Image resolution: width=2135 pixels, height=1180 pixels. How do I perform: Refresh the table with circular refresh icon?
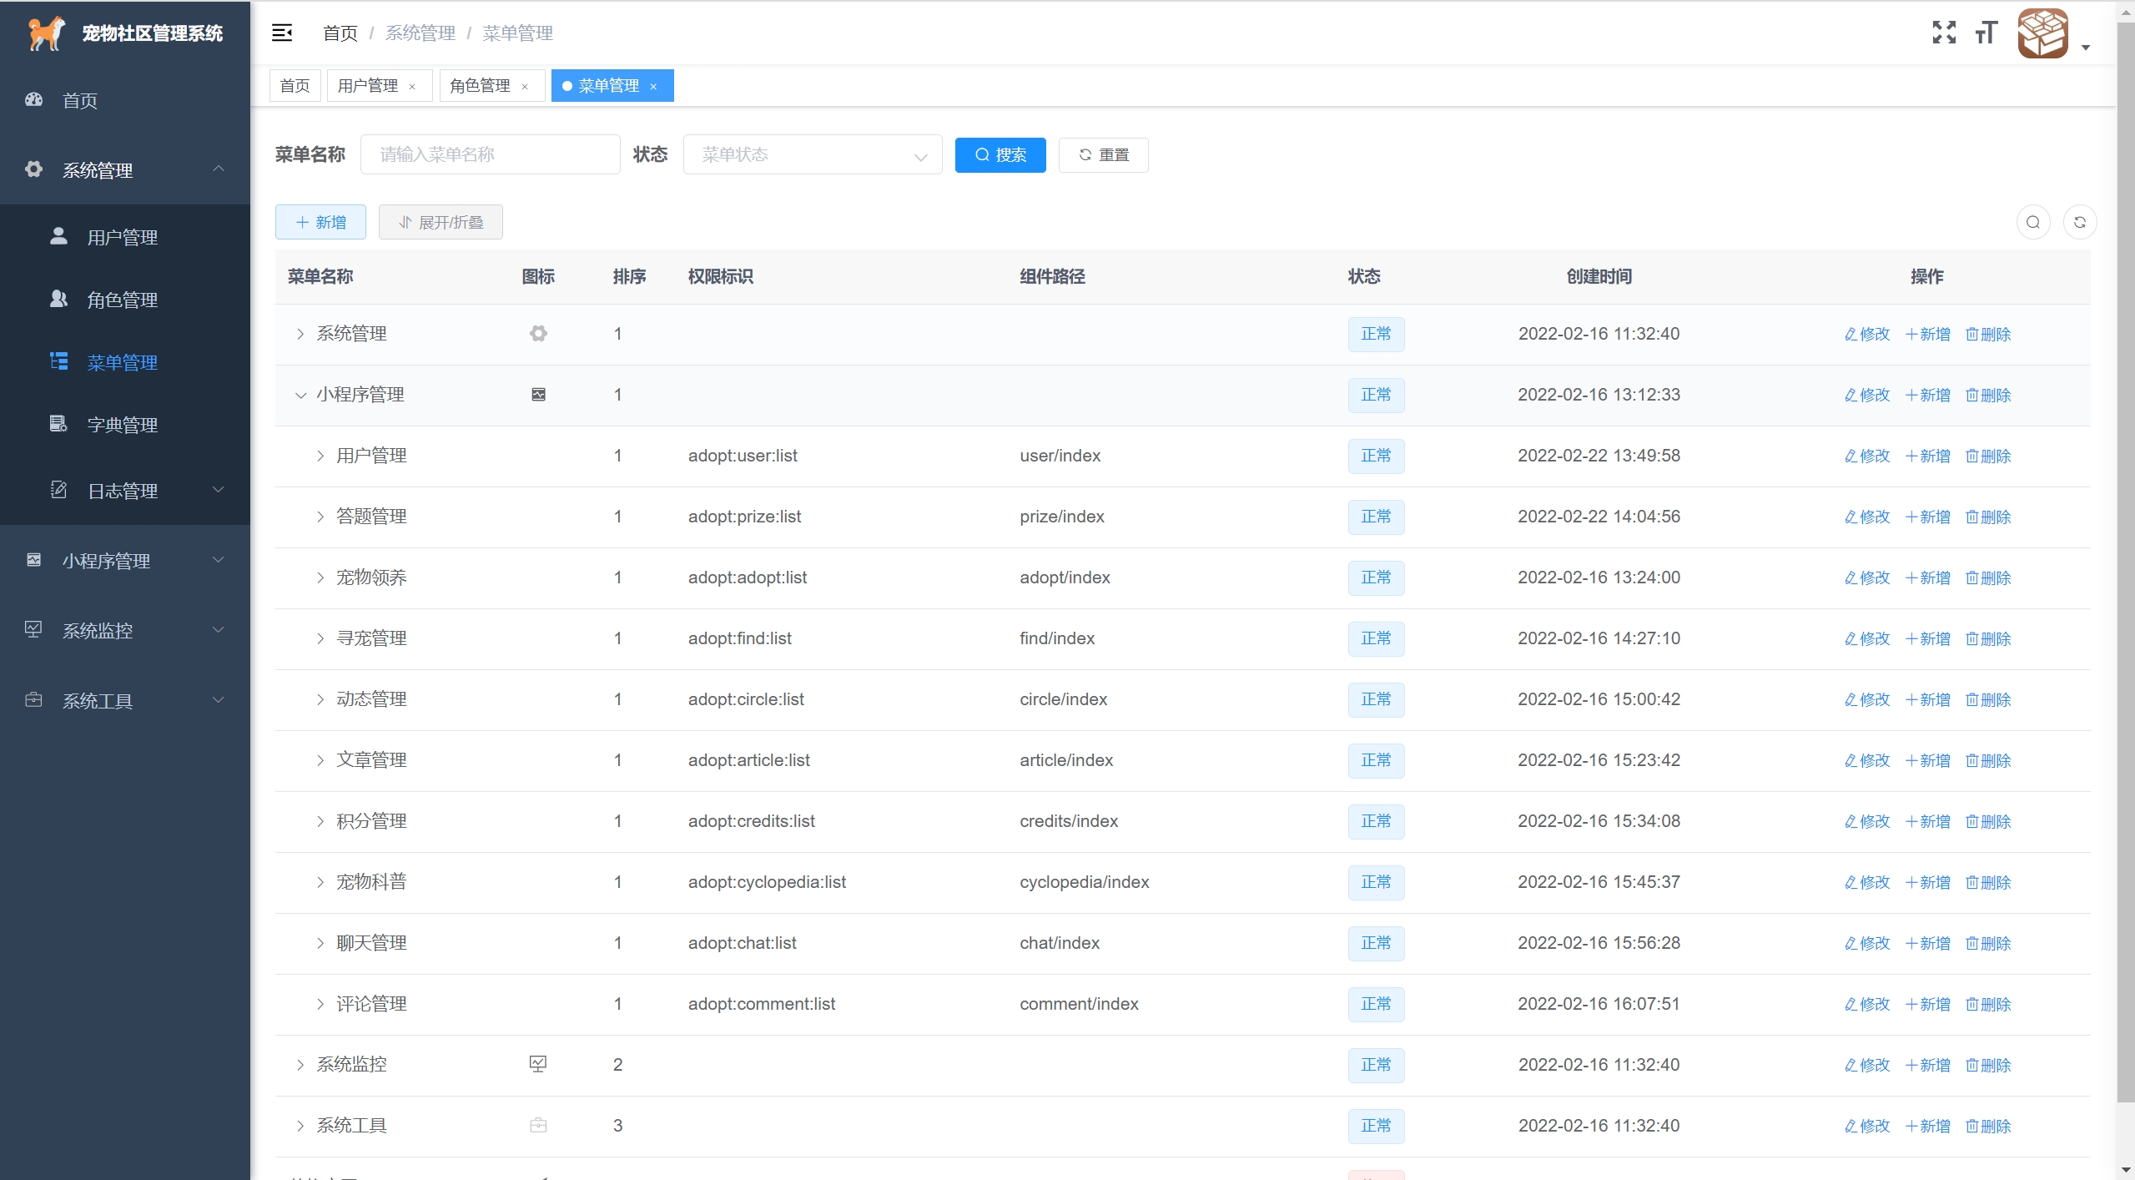tap(2080, 222)
